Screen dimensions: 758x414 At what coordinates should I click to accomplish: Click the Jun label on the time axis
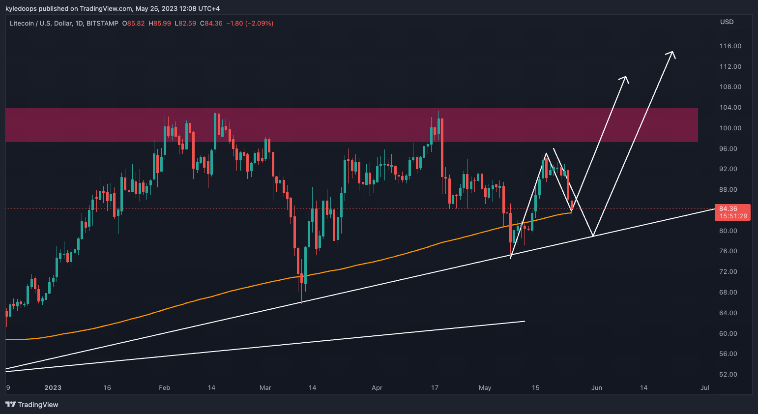[x=597, y=387]
